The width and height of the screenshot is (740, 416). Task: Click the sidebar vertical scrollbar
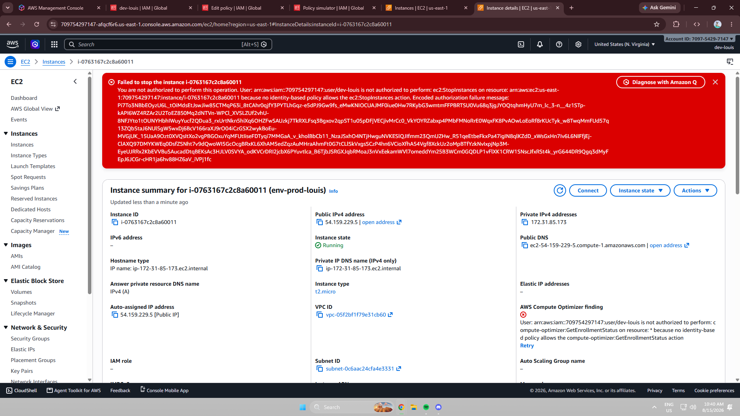[x=90, y=185]
